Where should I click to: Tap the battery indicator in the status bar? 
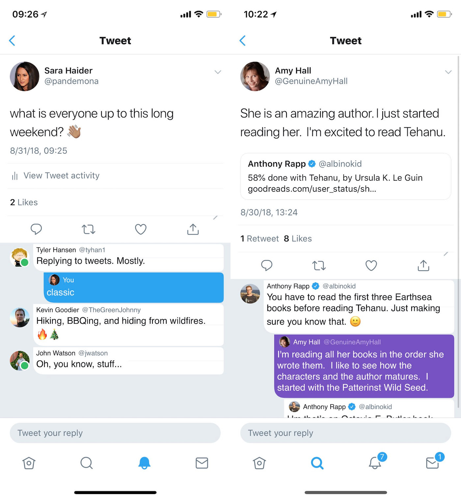pos(214,14)
